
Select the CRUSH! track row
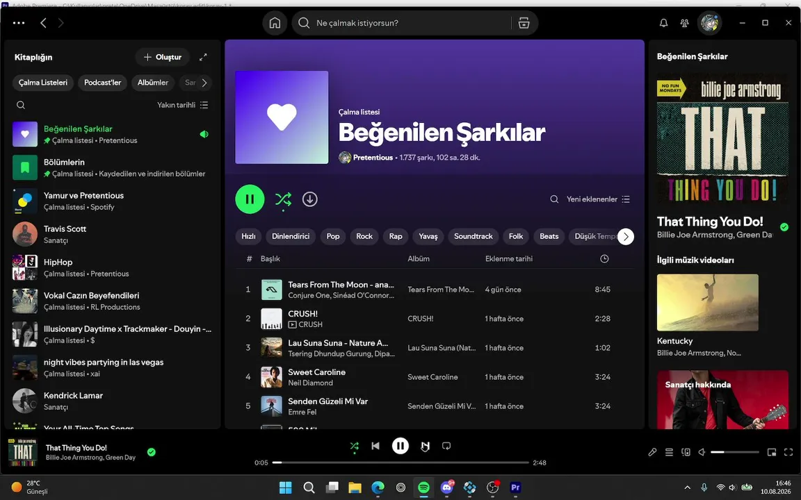(x=435, y=318)
